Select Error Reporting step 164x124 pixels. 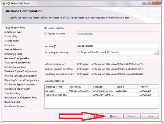[12, 93]
